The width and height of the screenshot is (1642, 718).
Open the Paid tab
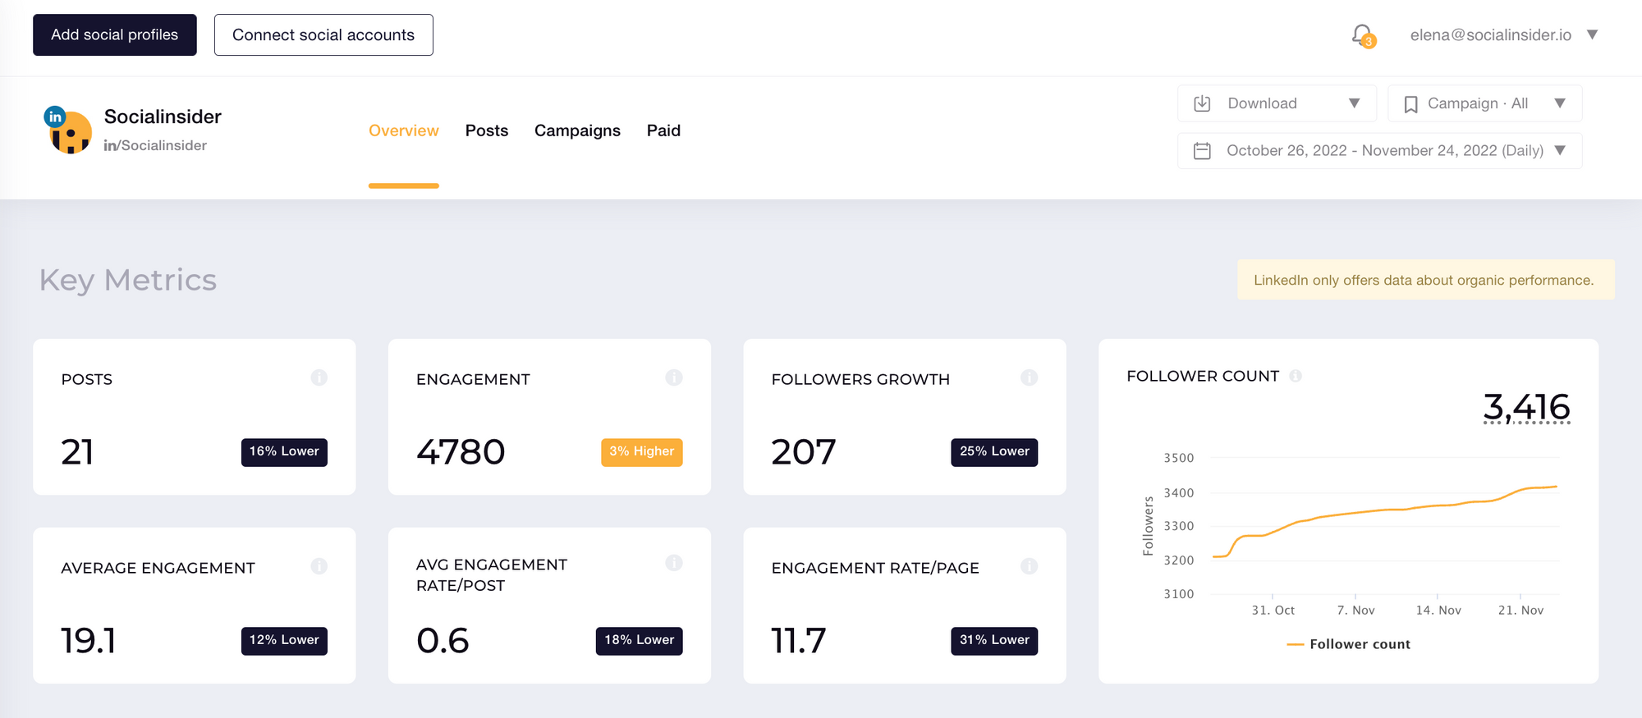pyautogui.click(x=663, y=130)
